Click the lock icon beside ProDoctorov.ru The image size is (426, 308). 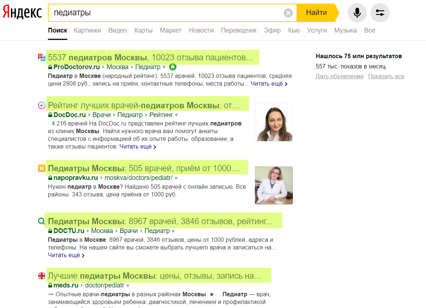coord(50,67)
